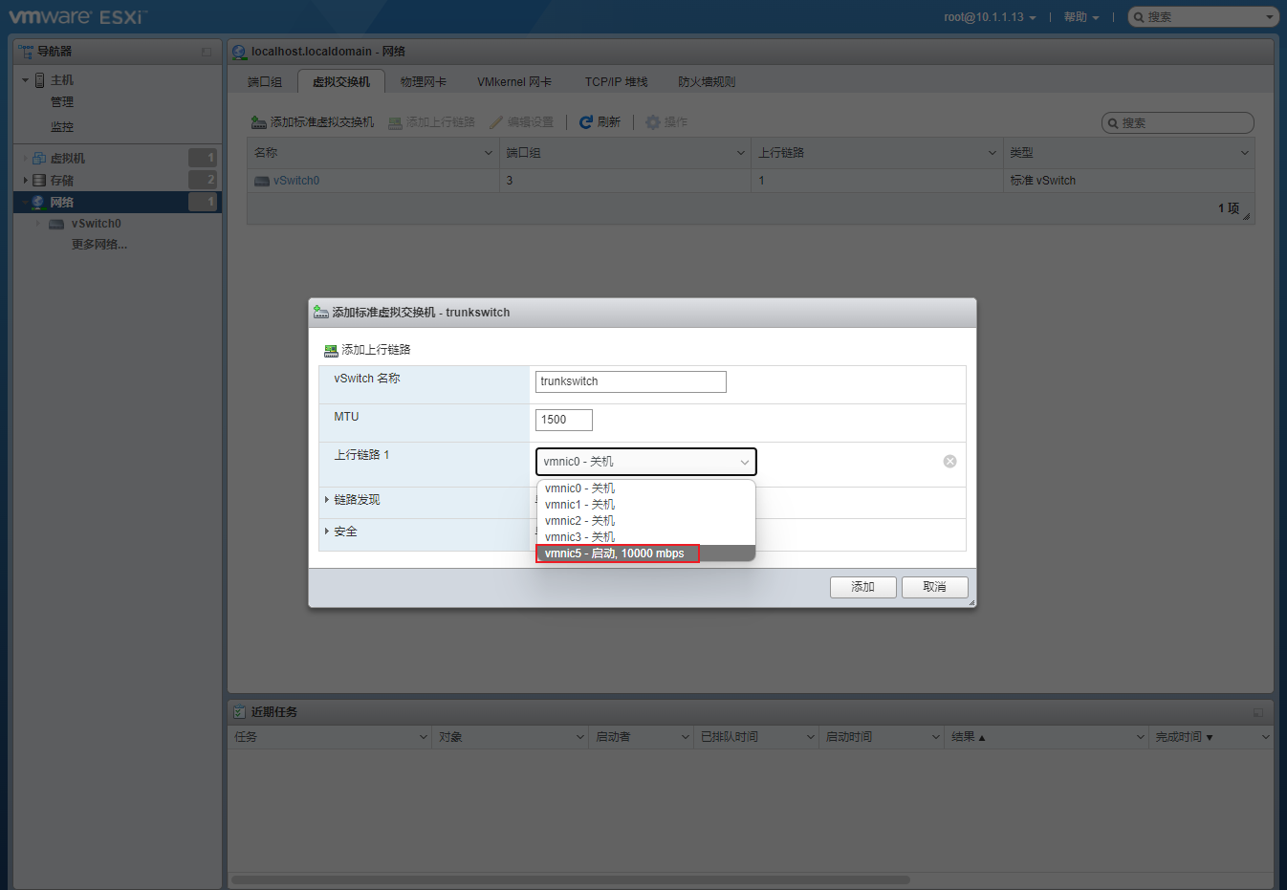This screenshot has width=1287, height=890.
Task: Open the TCP/IP 堆栈 tab
Action: point(617,82)
